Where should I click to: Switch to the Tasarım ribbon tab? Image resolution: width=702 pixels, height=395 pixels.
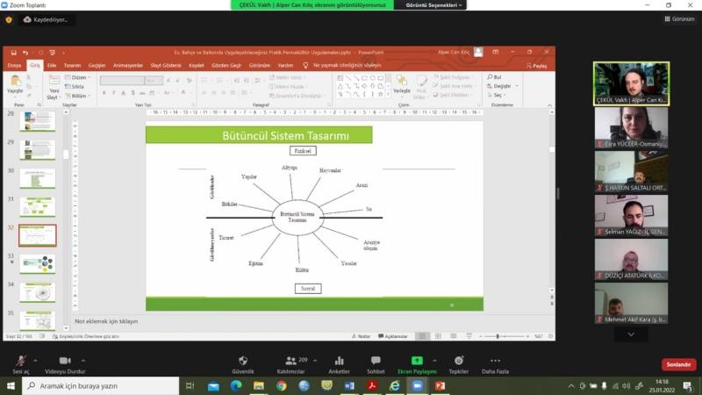pyautogui.click(x=72, y=65)
